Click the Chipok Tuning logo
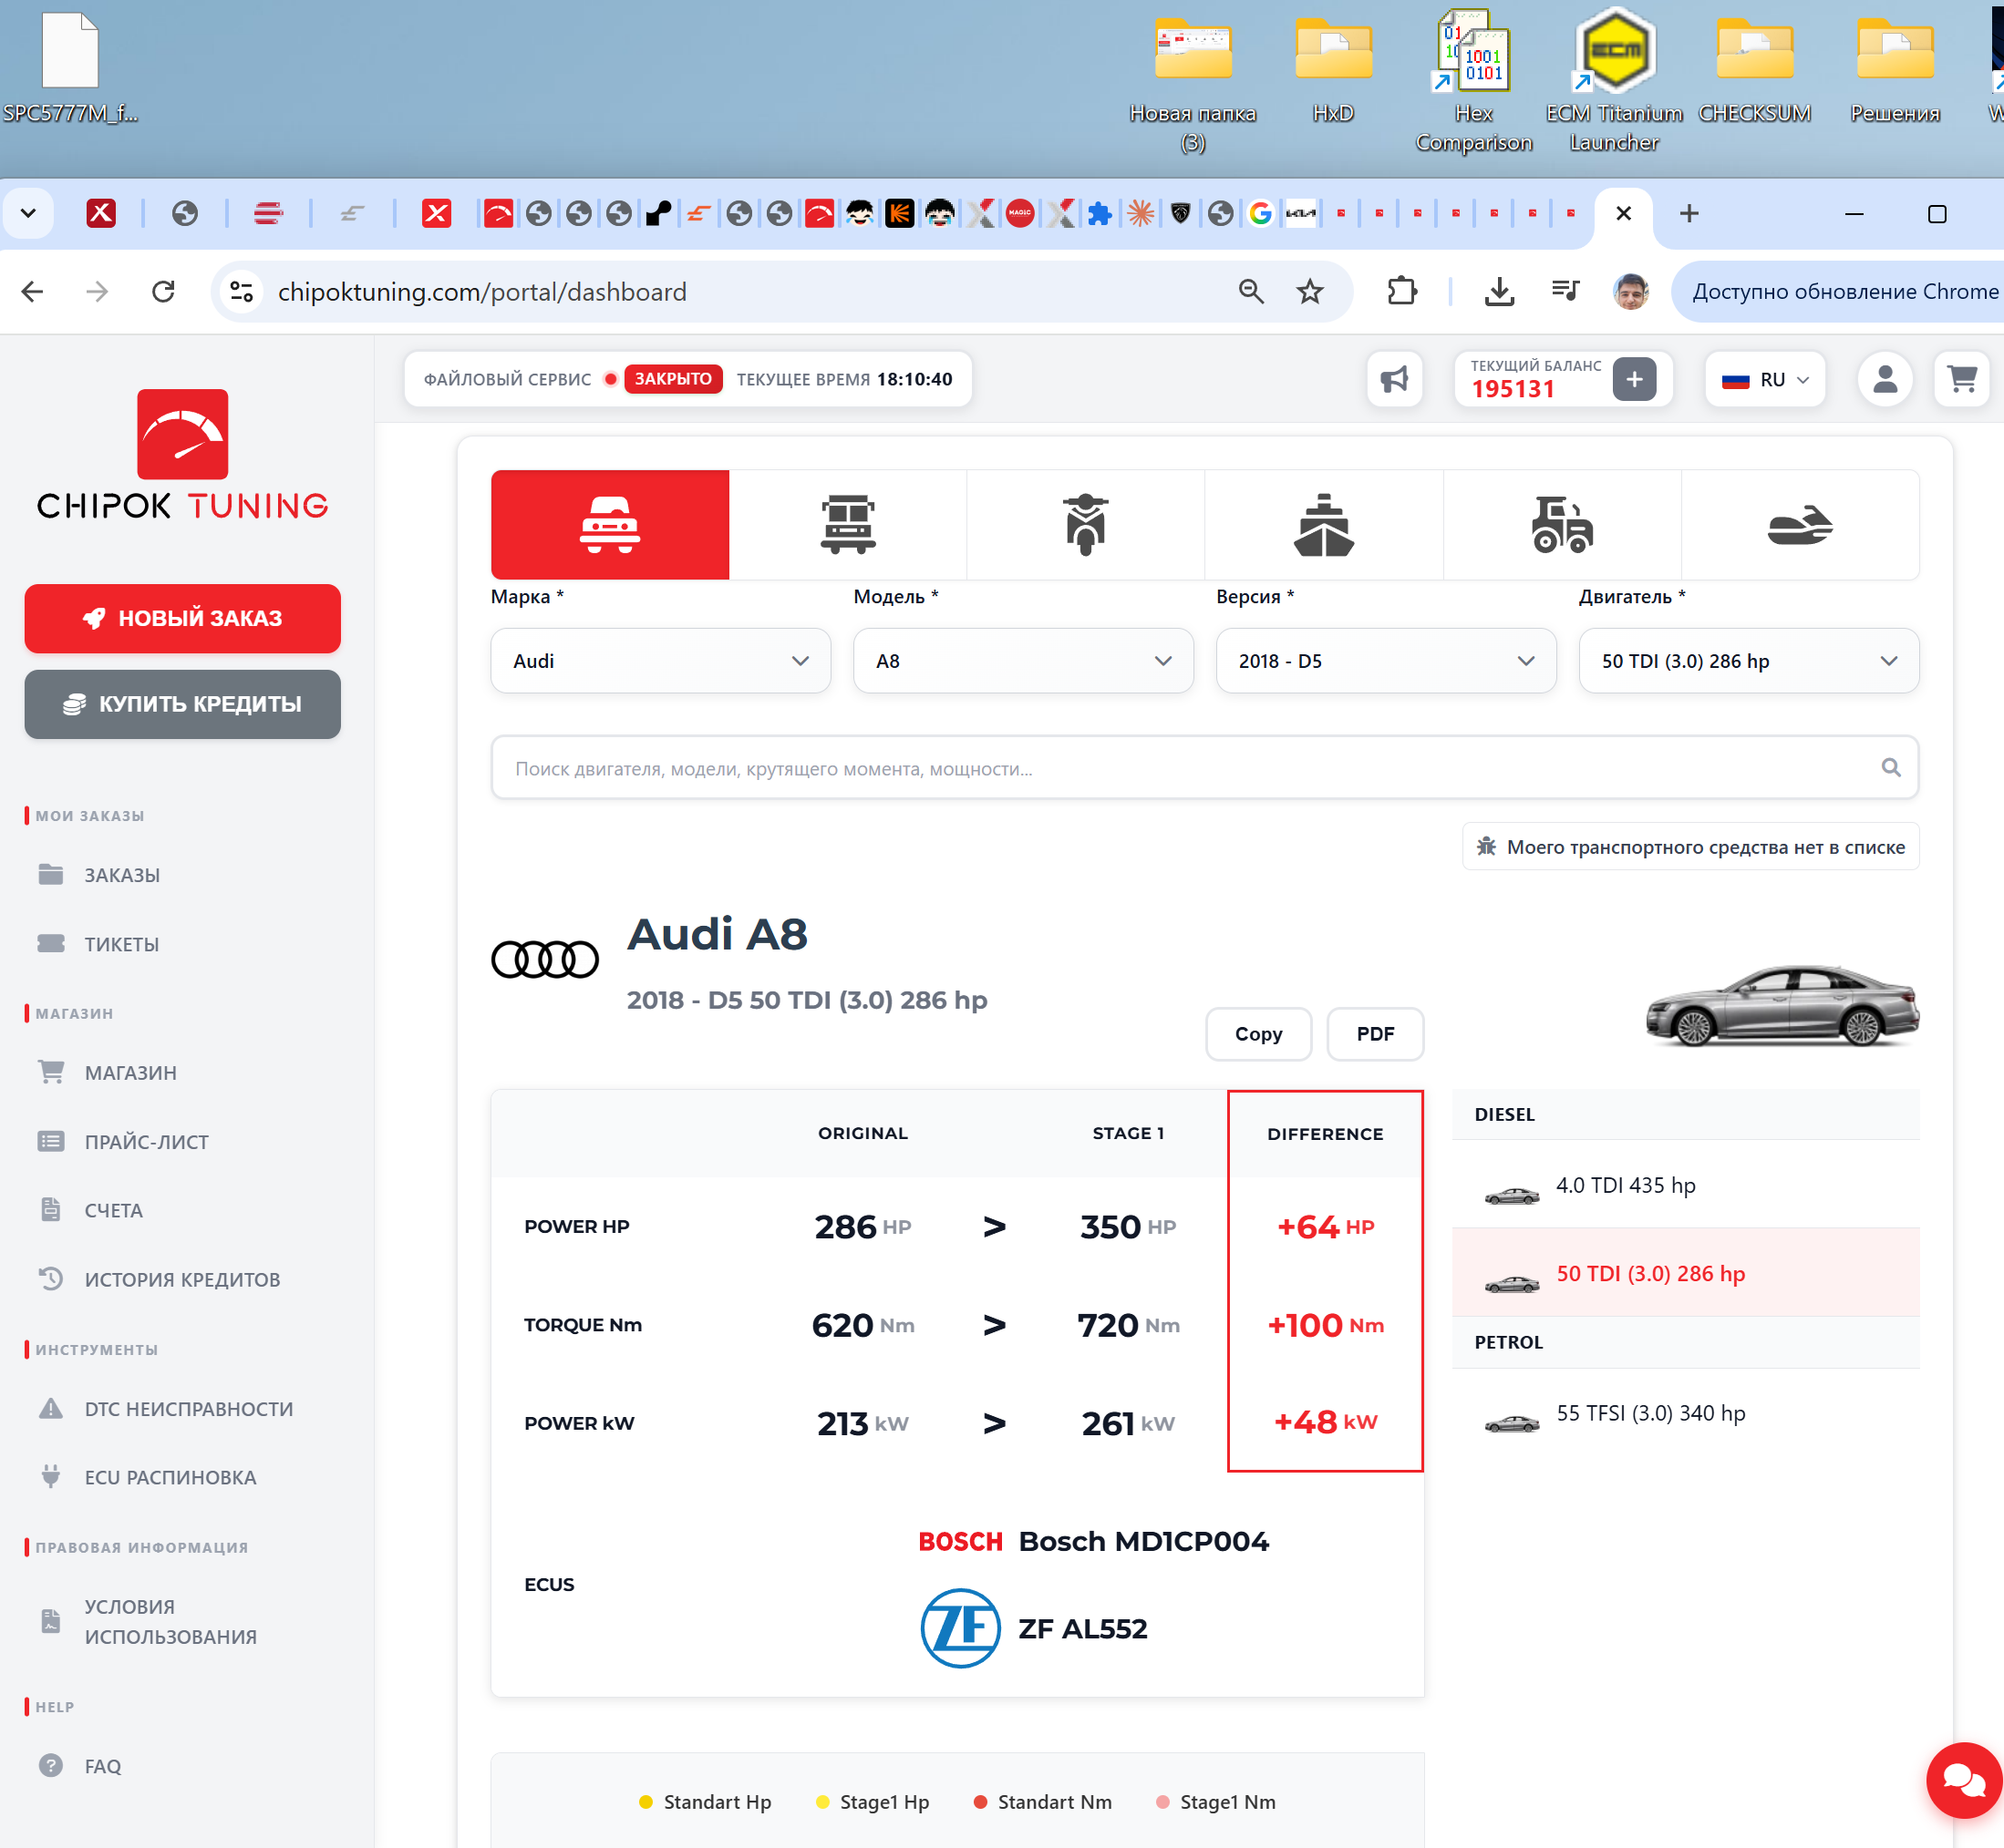This screenshot has height=1848, width=2004. pyautogui.click(x=182, y=456)
